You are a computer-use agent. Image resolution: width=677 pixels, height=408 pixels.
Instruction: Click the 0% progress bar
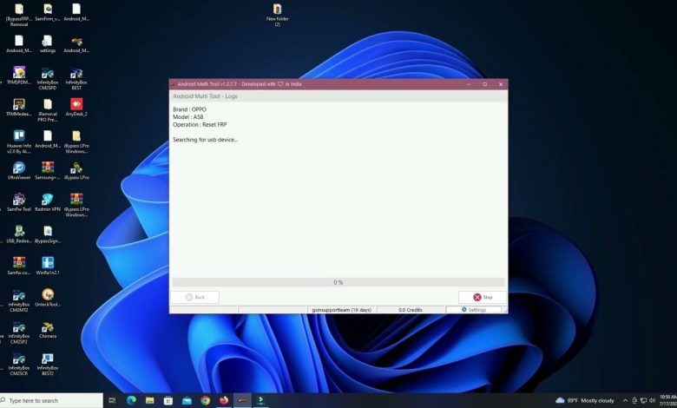[x=338, y=282]
